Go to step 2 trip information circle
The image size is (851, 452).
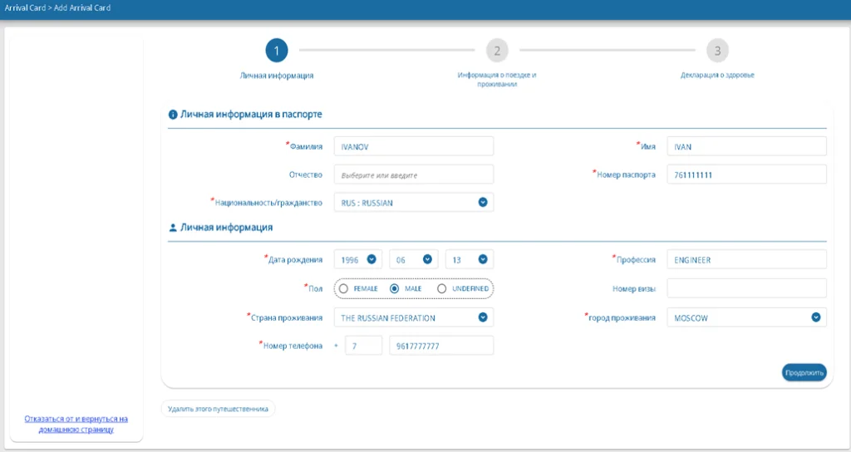497,51
